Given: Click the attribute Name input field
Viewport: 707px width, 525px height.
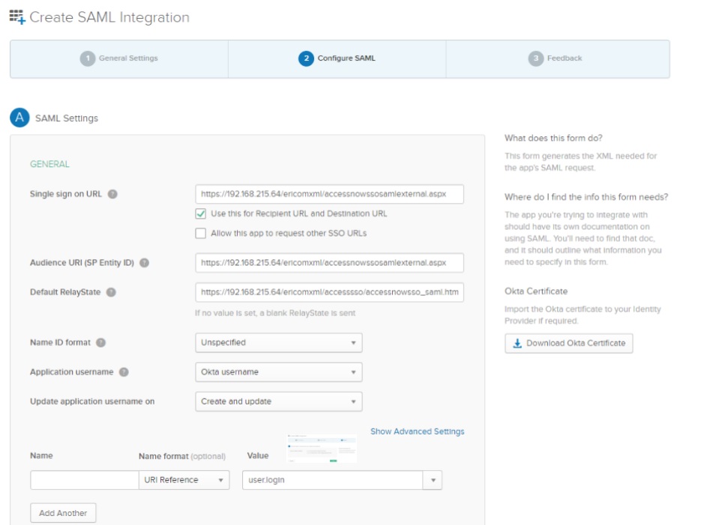Looking at the screenshot, I should (83, 480).
